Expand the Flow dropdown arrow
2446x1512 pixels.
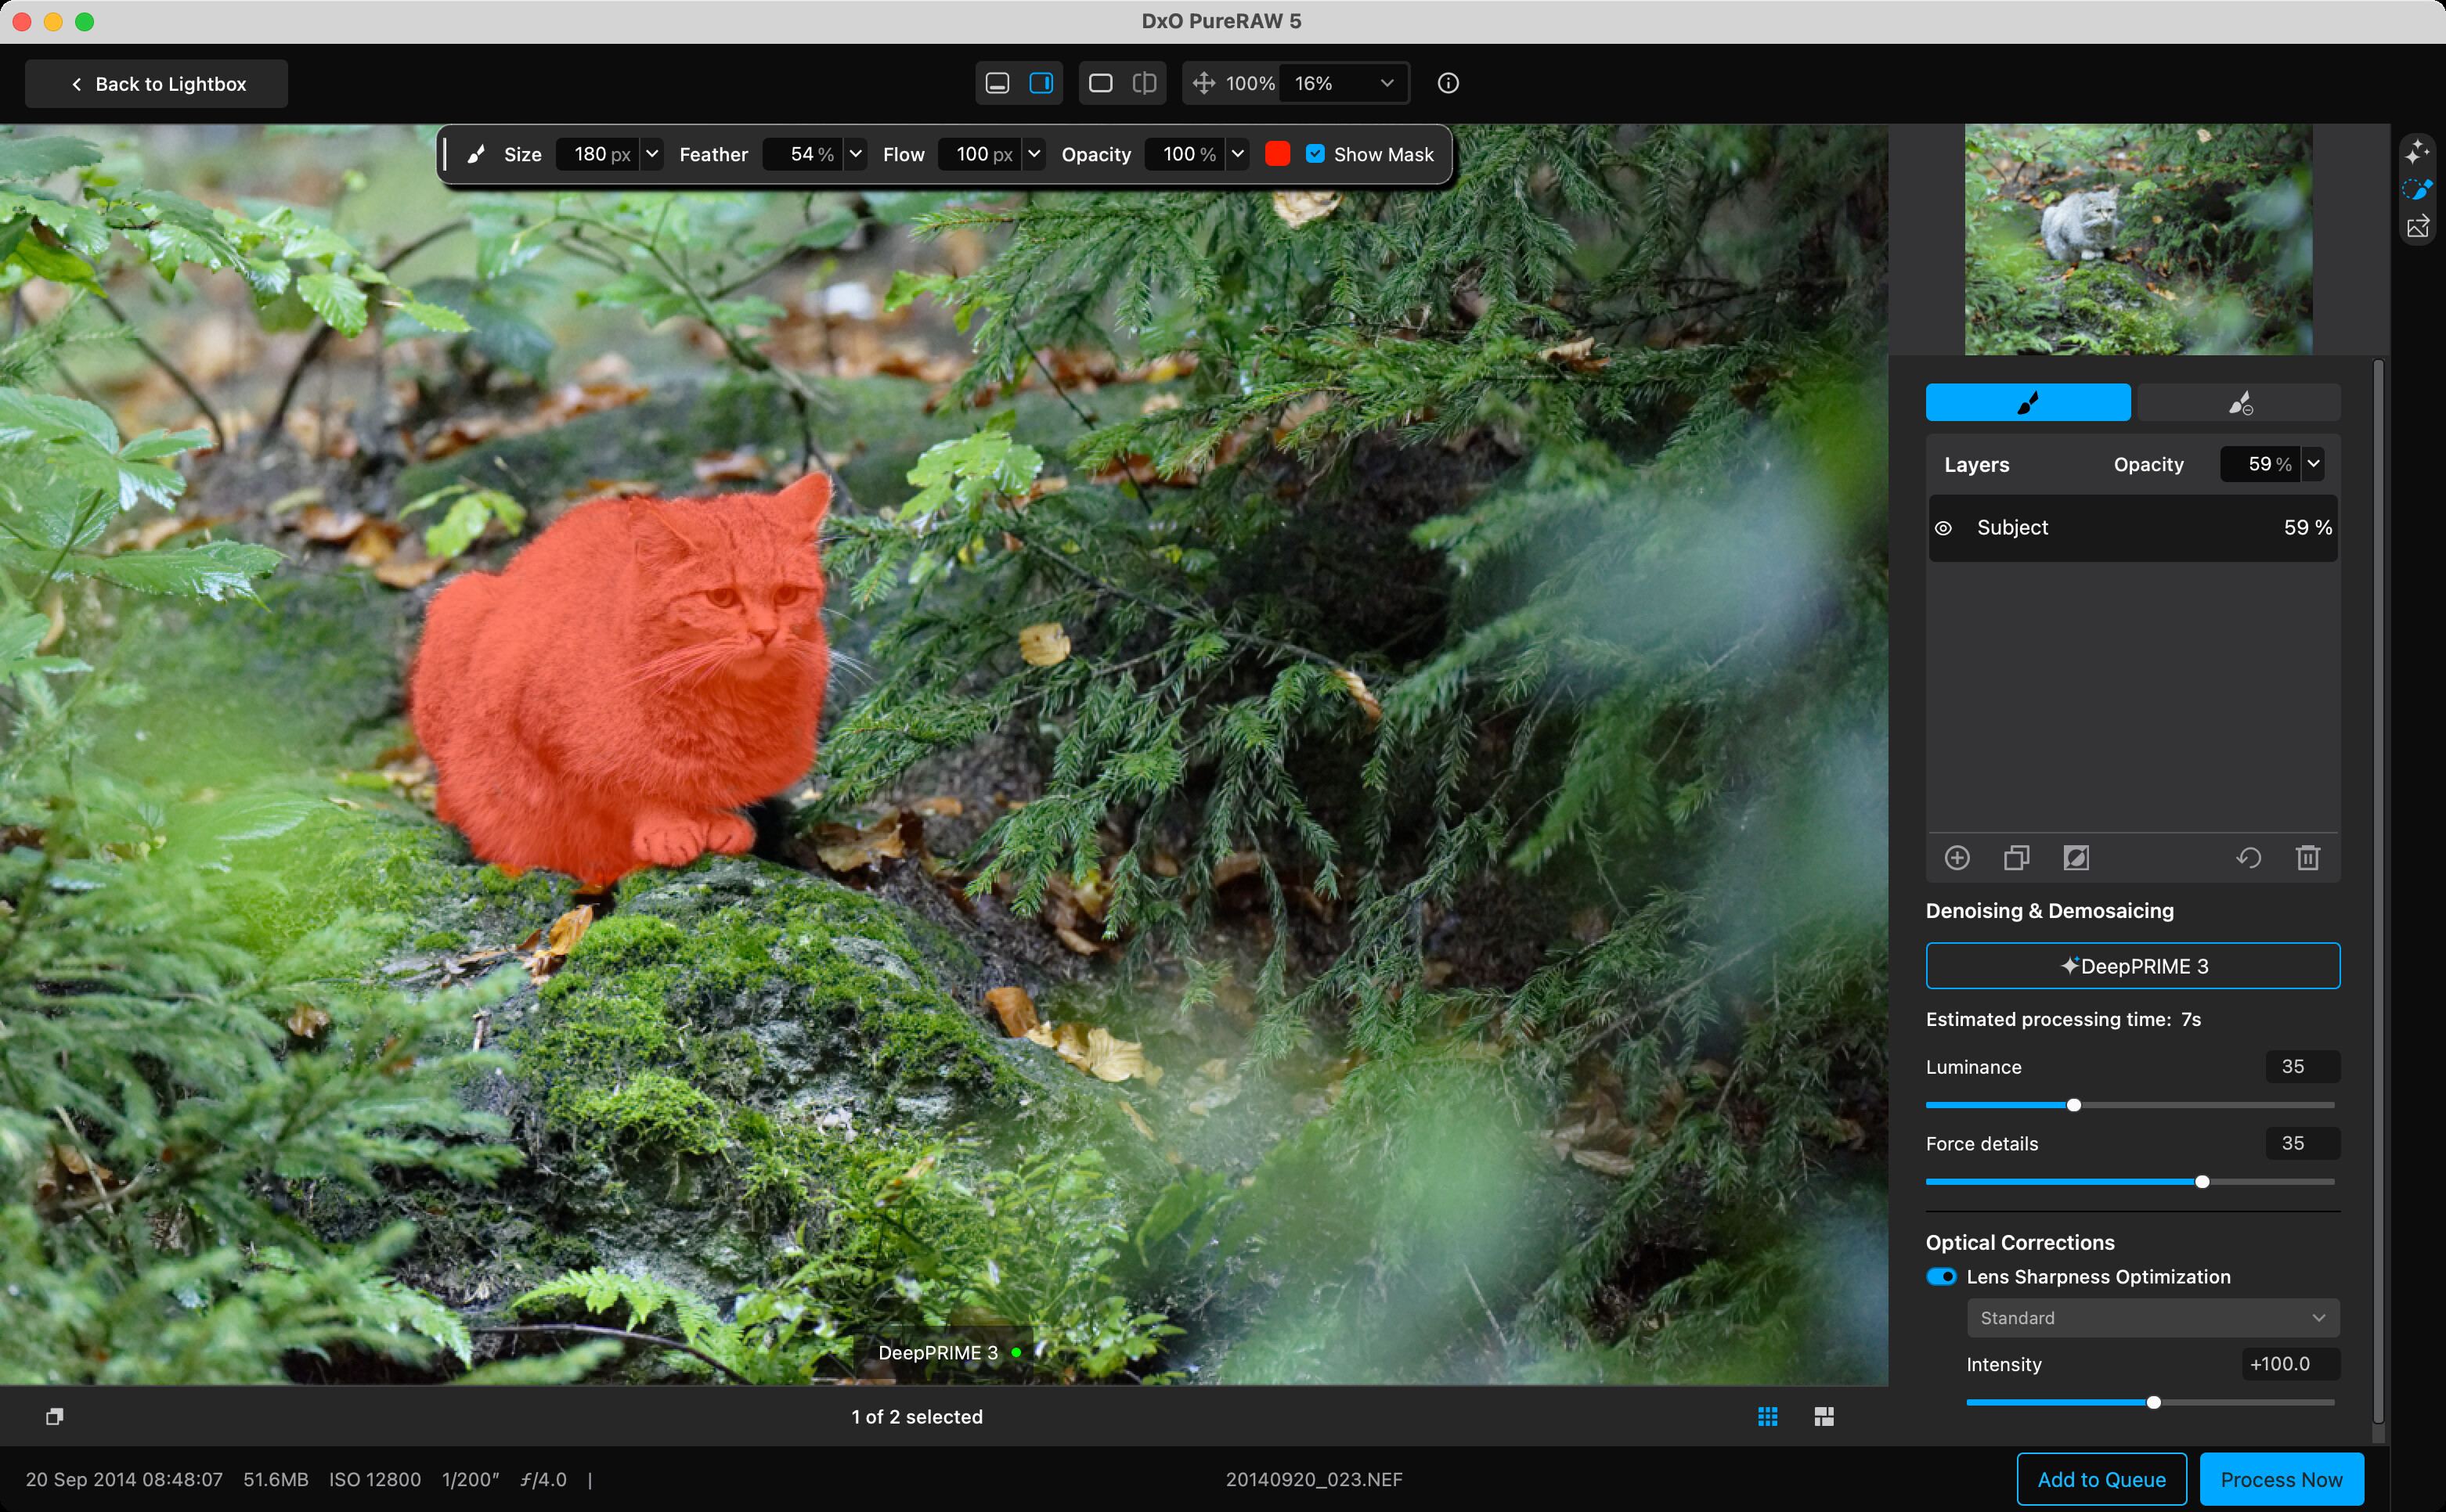click(1034, 154)
